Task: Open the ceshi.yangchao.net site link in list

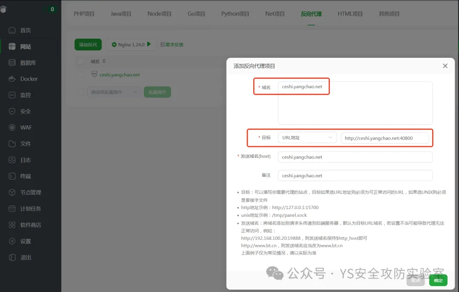Action: pos(119,75)
